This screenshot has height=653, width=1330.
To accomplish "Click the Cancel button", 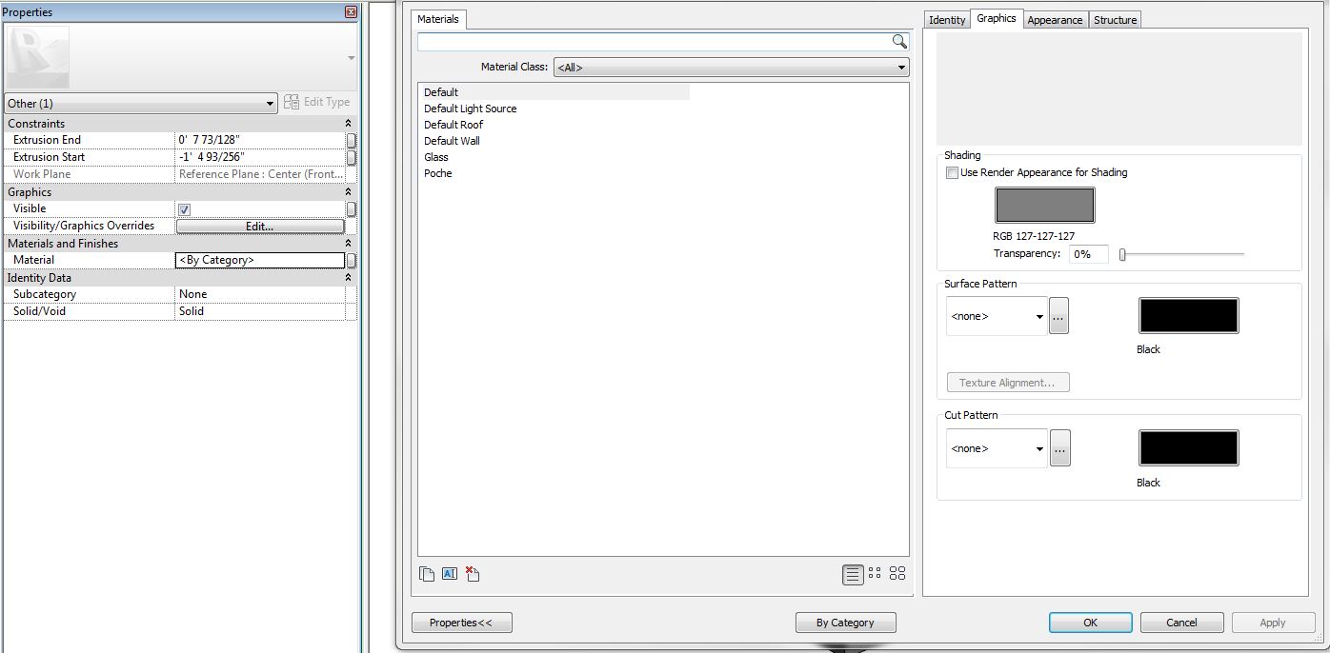I will pyautogui.click(x=1182, y=623).
